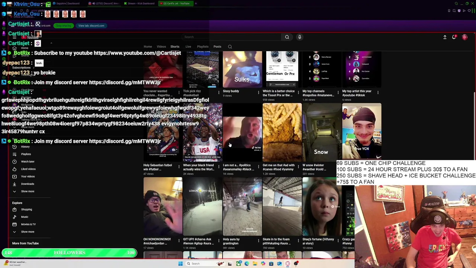This screenshot has height=268, width=476.
Task: Open the Posts channel tab
Action: (217, 47)
